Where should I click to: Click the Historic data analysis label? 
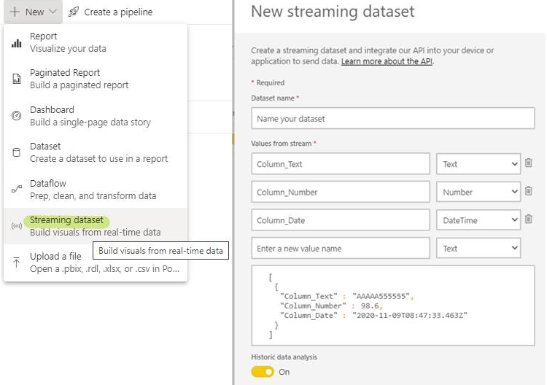[284, 357]
